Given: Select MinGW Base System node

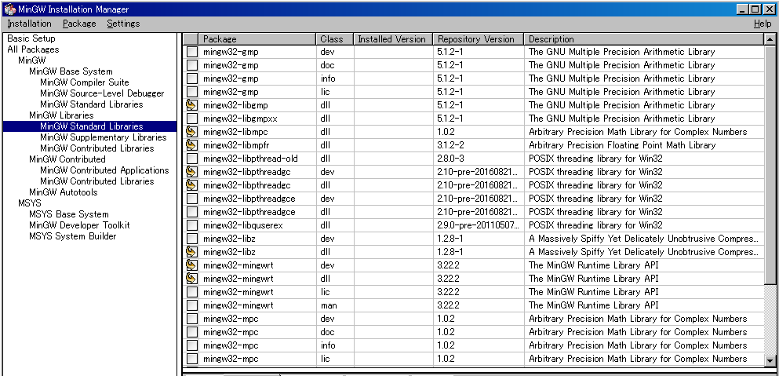Looking at the screenshot, I should pos(71,71).
